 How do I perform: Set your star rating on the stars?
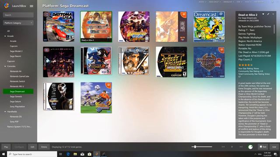pos(246,65)
